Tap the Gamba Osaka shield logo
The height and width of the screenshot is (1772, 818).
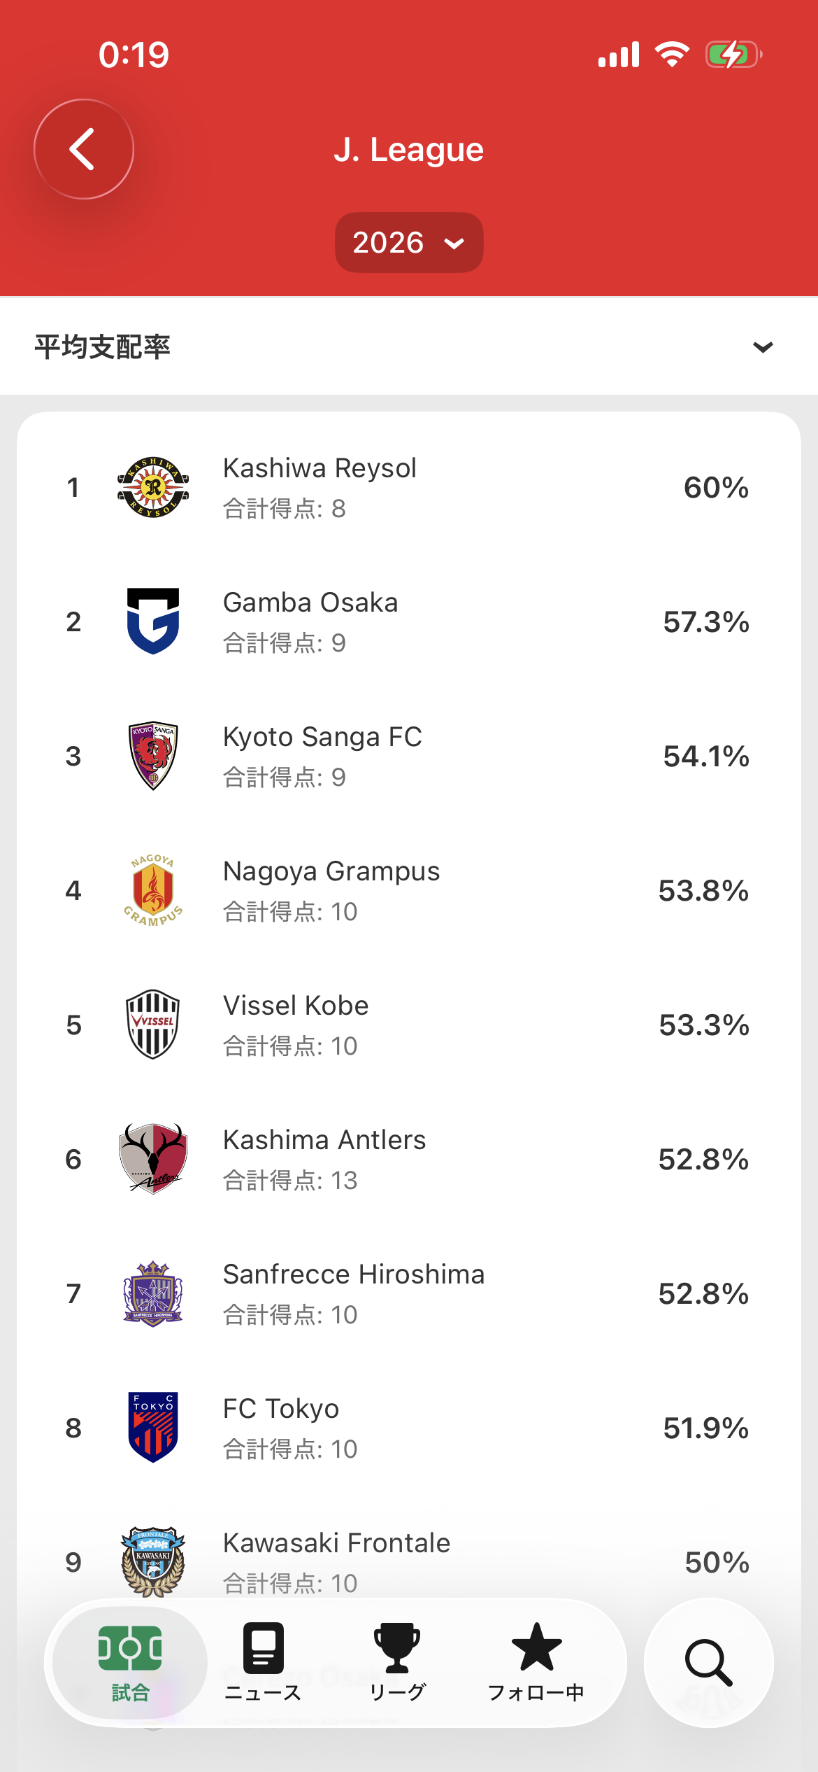pyautogui.click(x=153, y=621)
